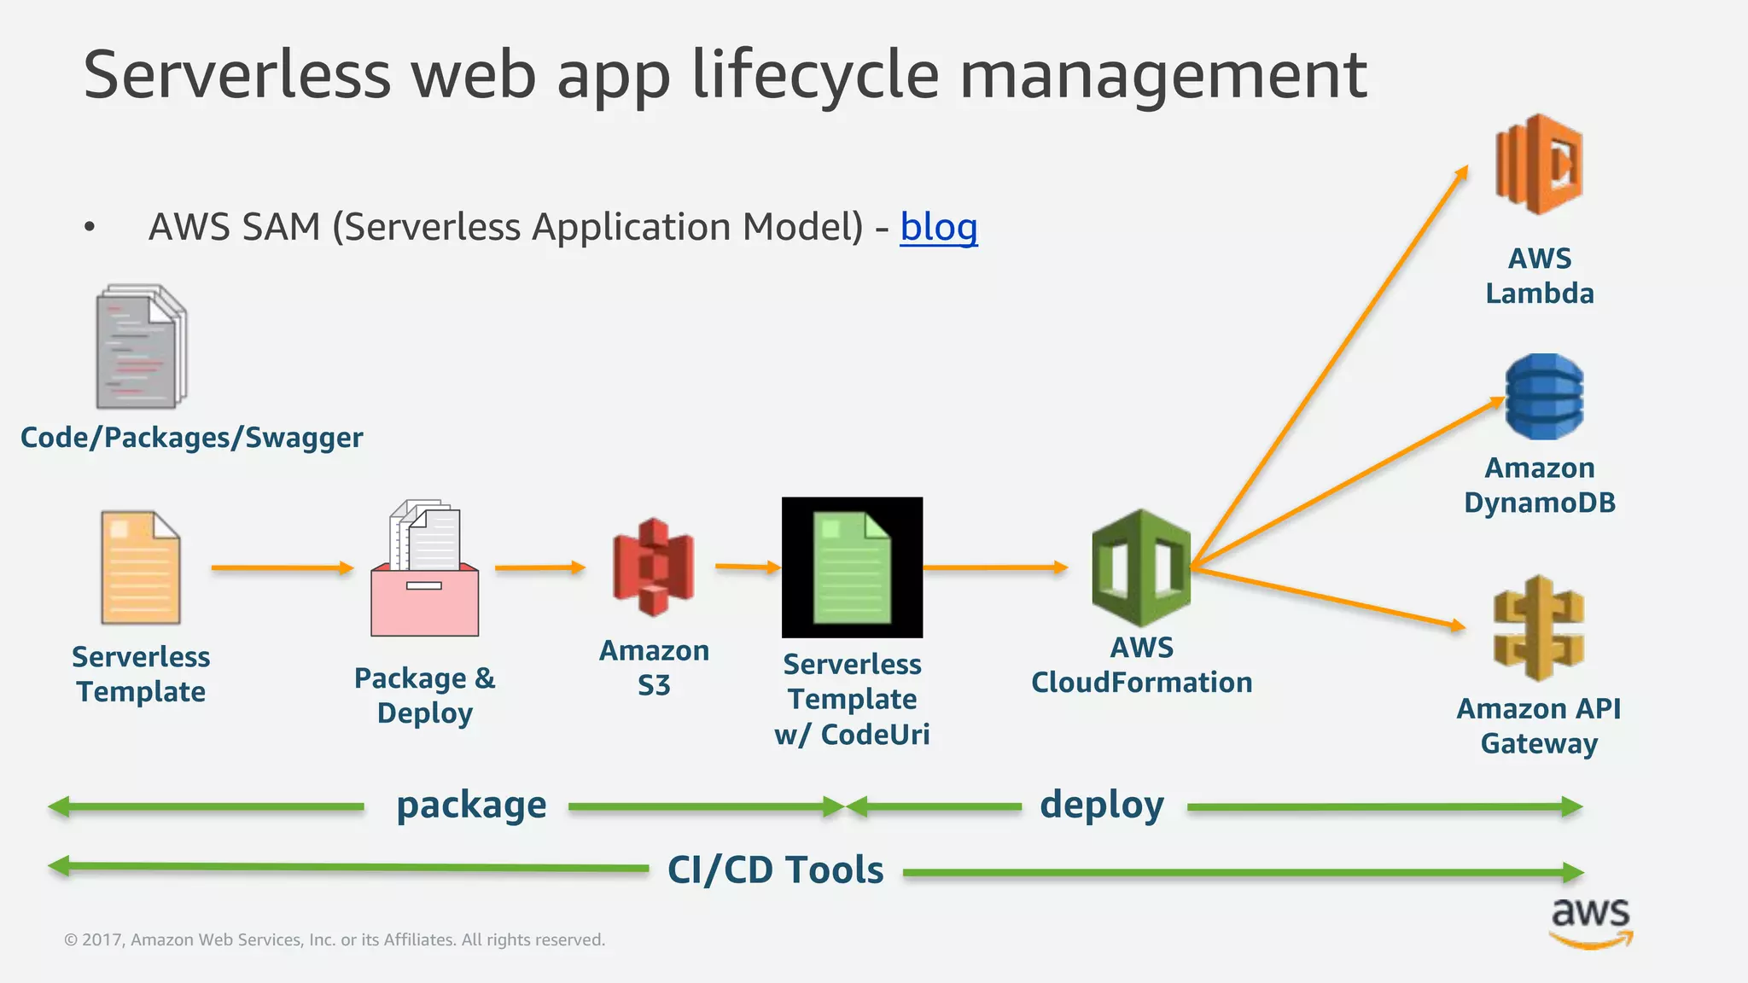Click the green template icon on black square
Viewport: 1748px width, 983px height.
(852, 567)
